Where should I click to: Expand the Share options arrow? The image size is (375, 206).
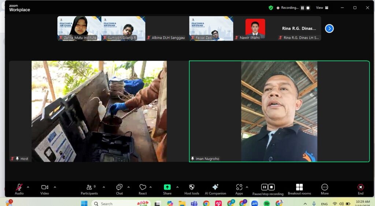177,187
